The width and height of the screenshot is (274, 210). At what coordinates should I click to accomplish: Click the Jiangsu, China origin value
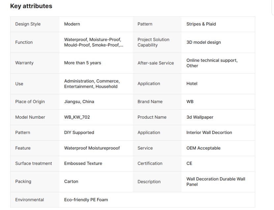(79, 102)
